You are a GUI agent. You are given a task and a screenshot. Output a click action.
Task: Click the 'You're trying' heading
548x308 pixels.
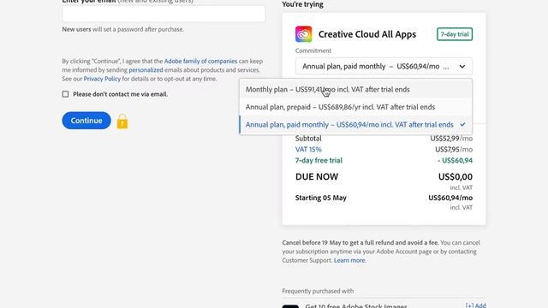[302, 4]
